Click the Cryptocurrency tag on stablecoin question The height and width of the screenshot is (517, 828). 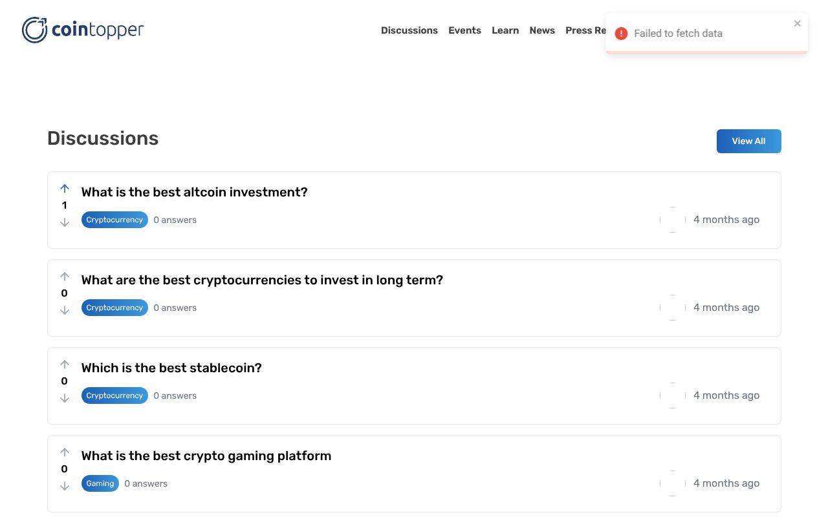pyautogui.click(x=114, y=396)
